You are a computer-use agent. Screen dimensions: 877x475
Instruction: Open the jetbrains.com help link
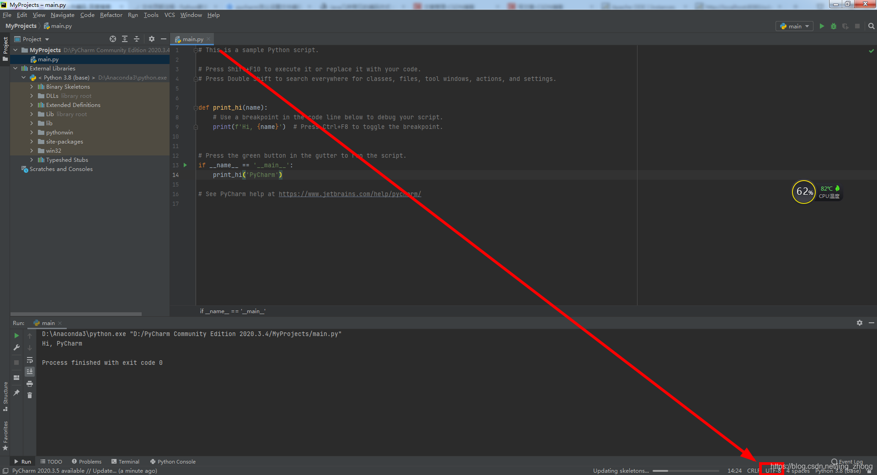coord(350,194)
